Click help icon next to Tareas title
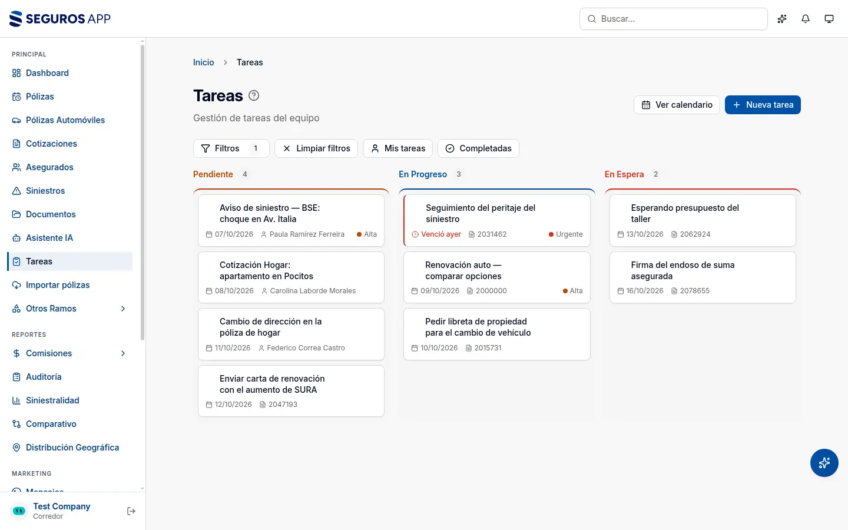Viewport: 848px width, 530px height. [x=254, y=95]
